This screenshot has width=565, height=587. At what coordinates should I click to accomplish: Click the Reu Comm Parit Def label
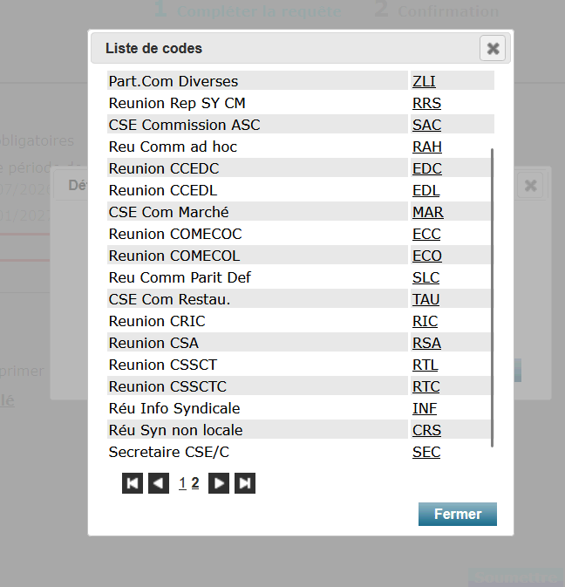pyautogui.click(x=180, y=277)
